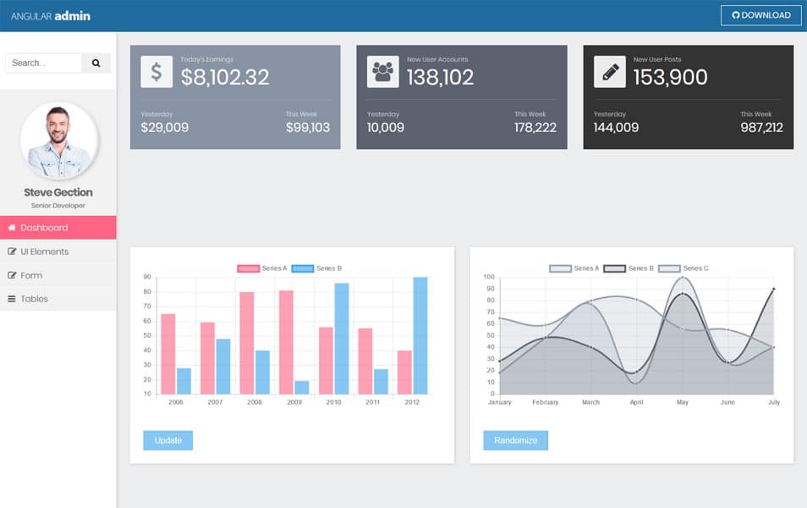Click the dollar icon on Today's Earnings card
Image resolution: width=807 pixels, height=508 pixels.
pyautogui.click(x=156, y=71)
